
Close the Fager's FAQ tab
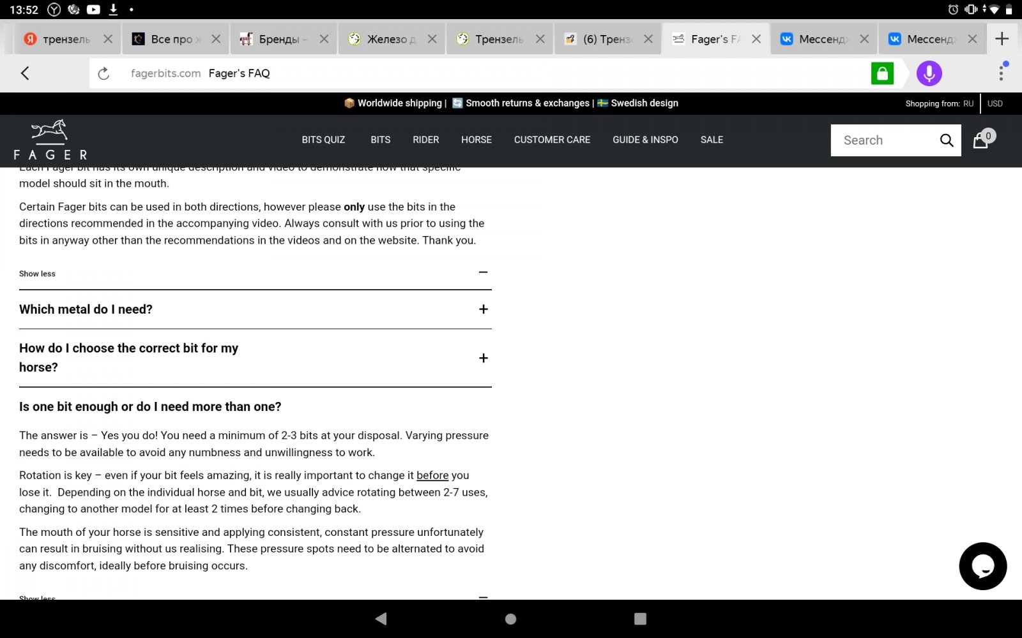tap(756, 39)
